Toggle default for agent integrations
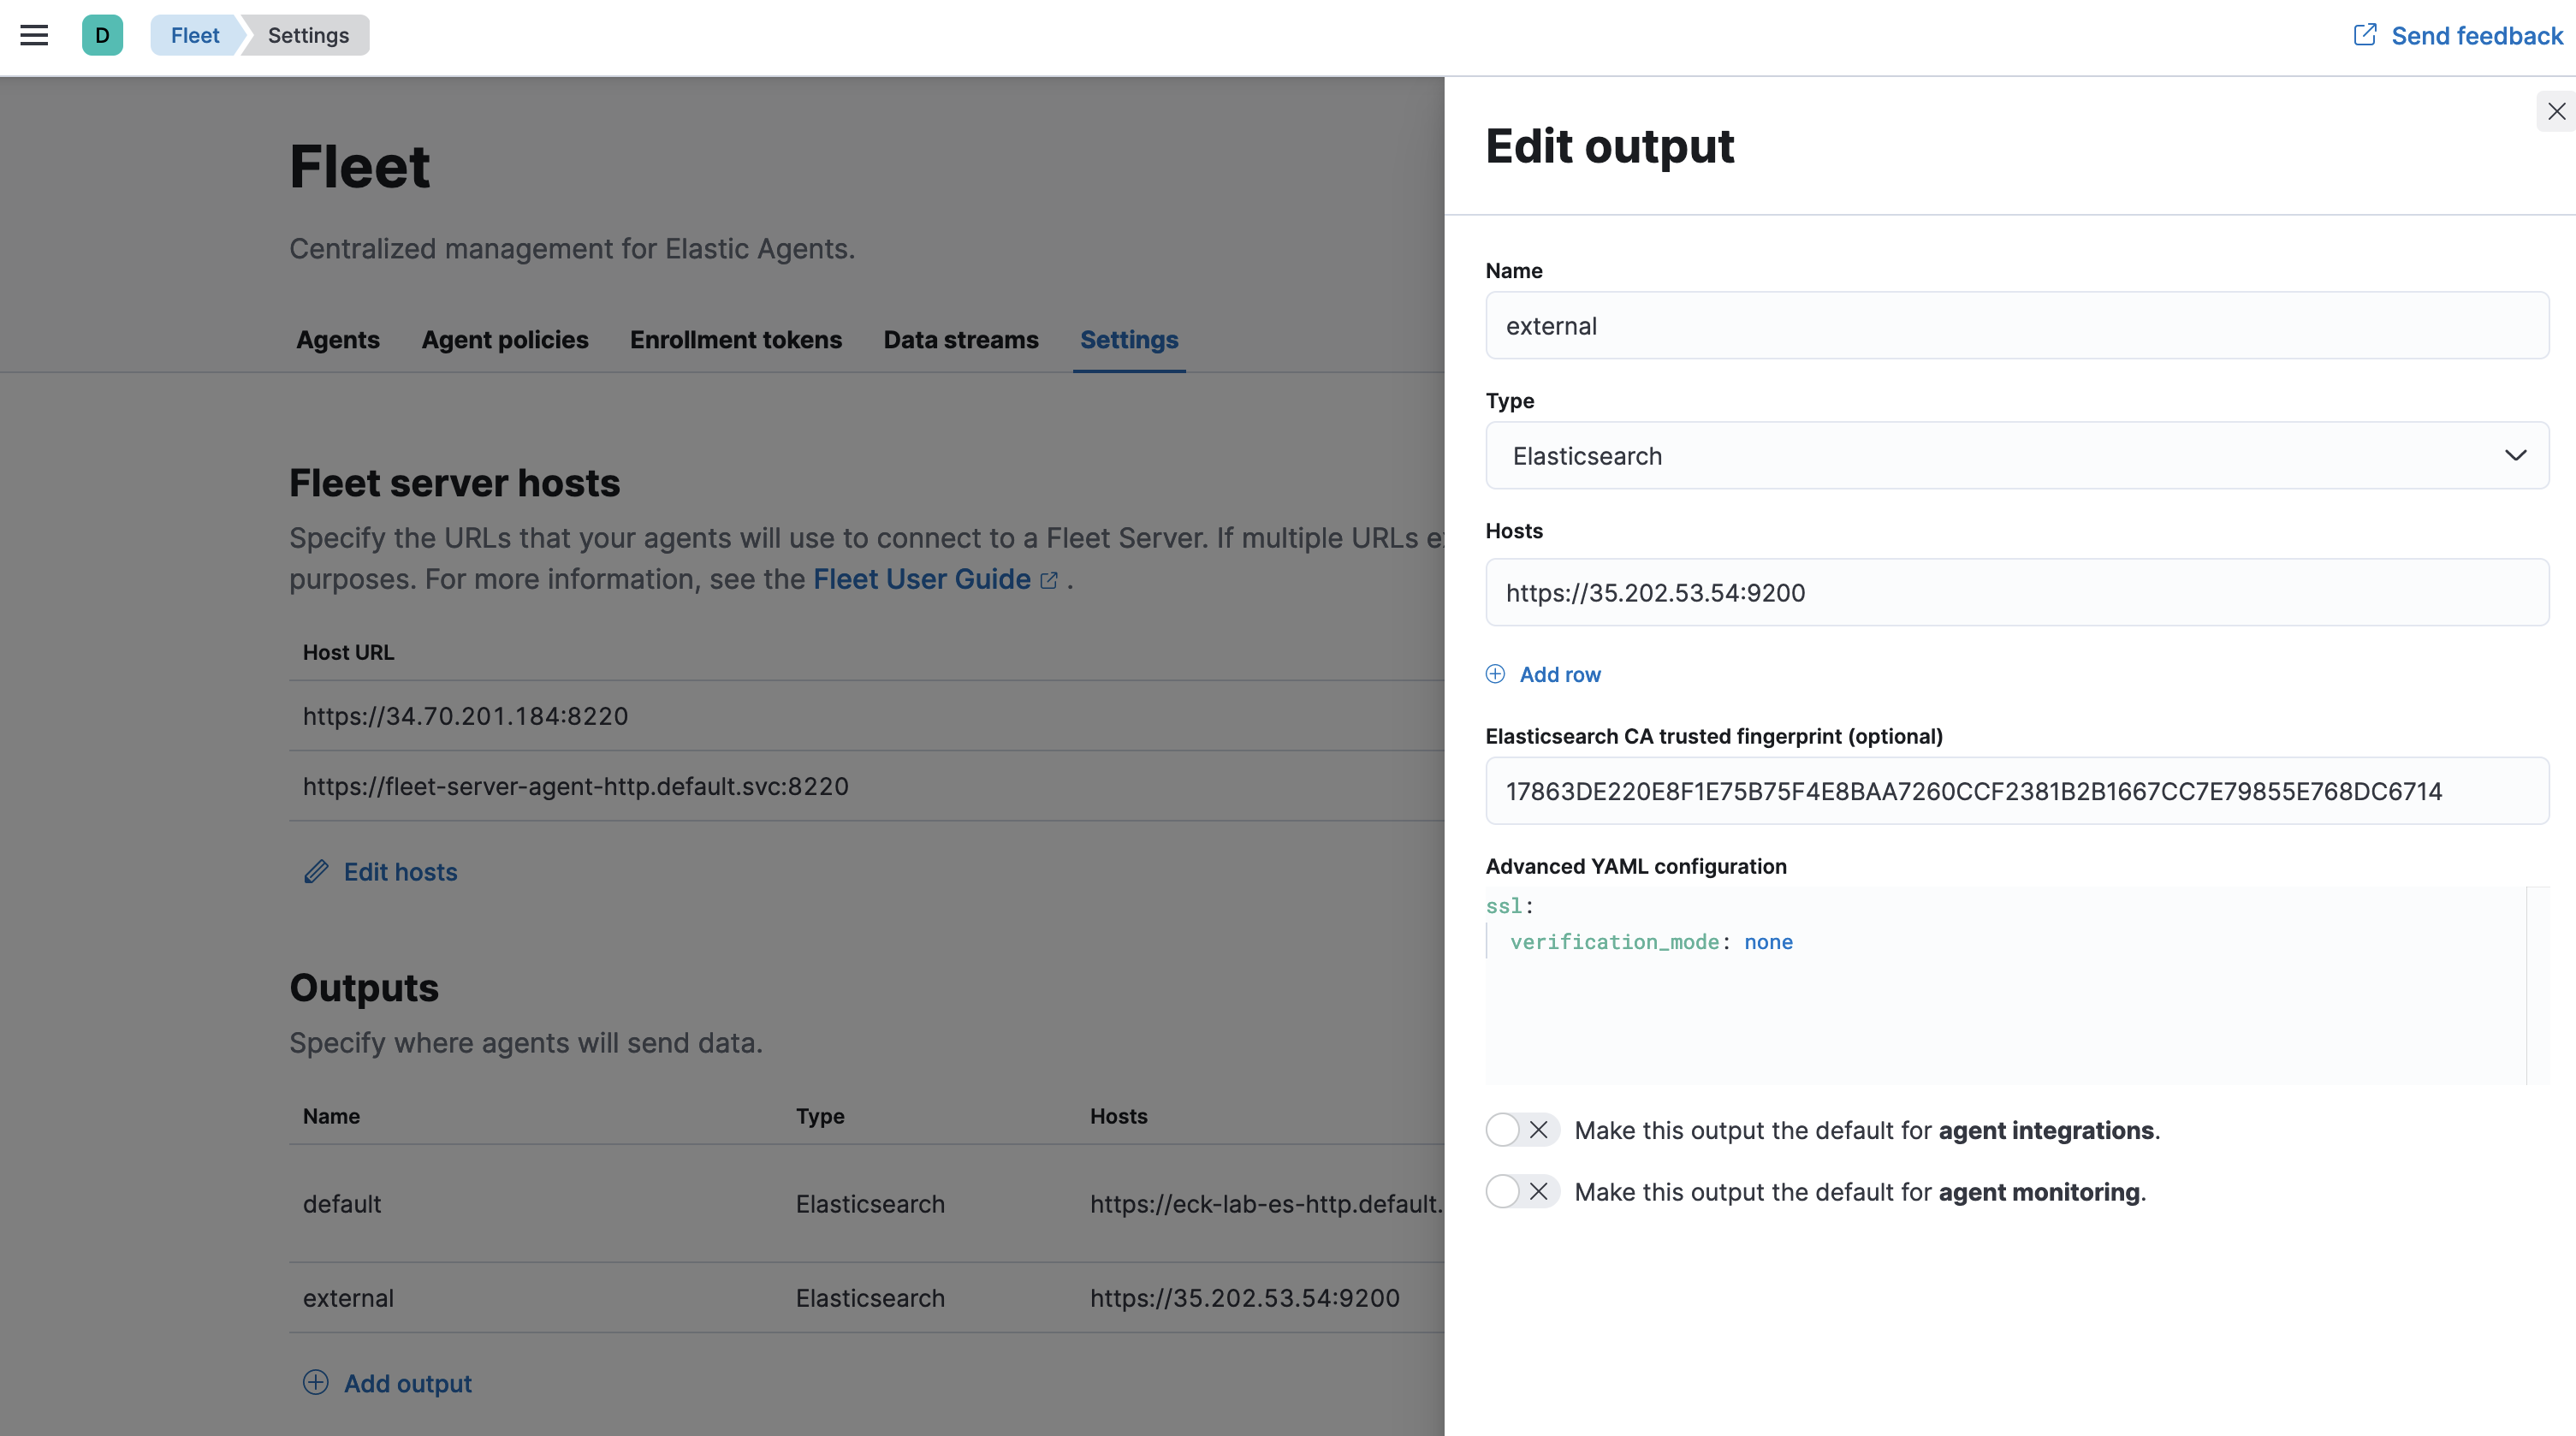The width and height of the screenshot is (2576, 1436). click(x=1521, y=1130)
